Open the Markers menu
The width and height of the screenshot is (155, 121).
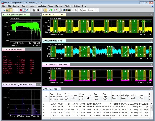coord(59,6)
